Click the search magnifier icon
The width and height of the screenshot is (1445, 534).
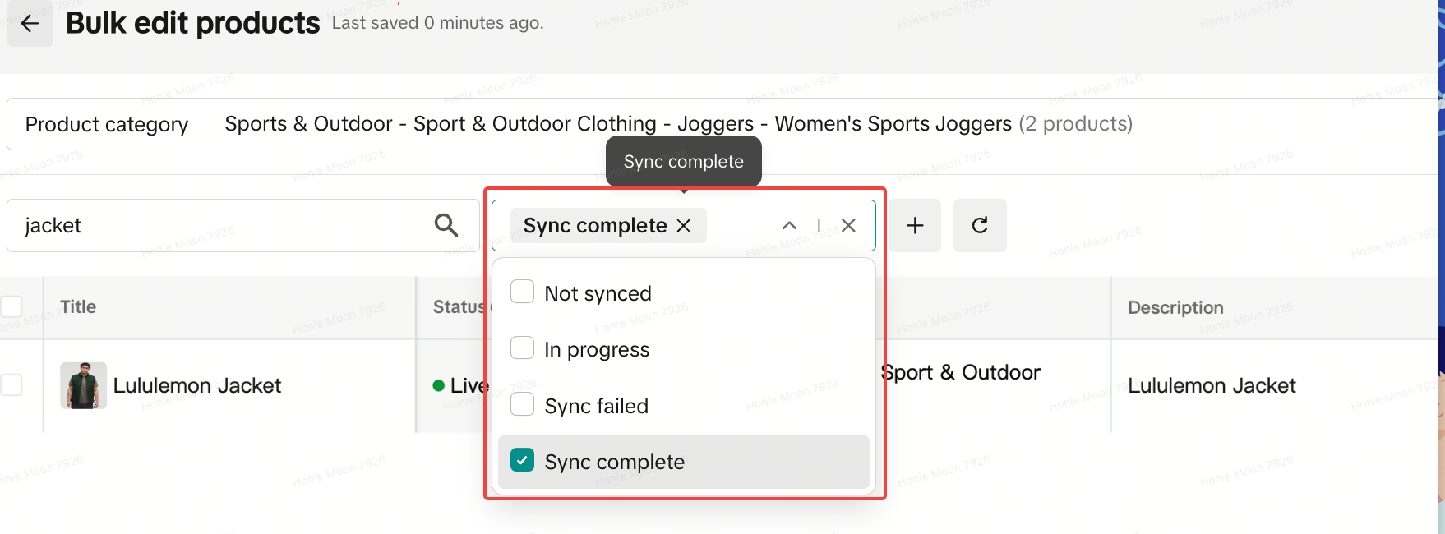click(x=446, y=225)
